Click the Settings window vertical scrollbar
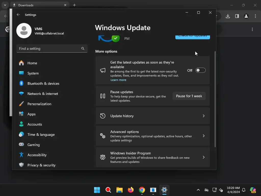 215,99
